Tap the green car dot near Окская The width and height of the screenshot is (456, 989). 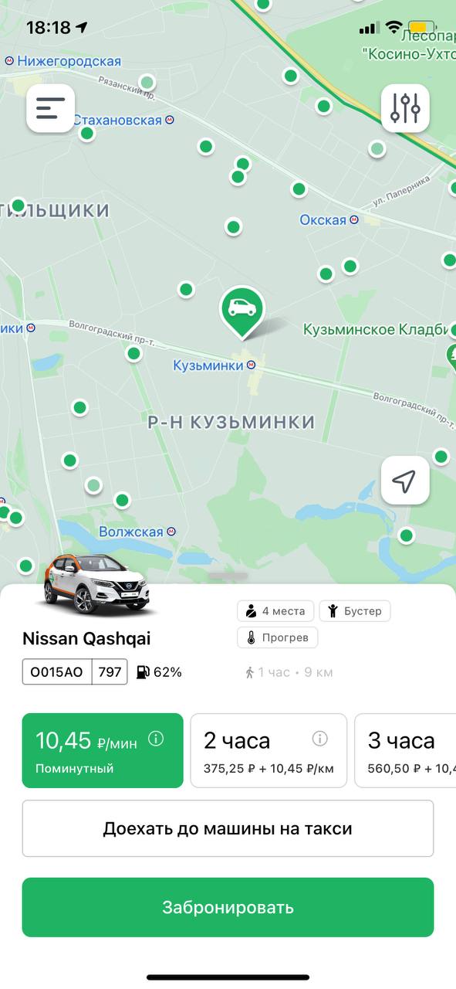[299, 189]
